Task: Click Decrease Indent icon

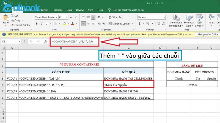Action: [99, 24]
